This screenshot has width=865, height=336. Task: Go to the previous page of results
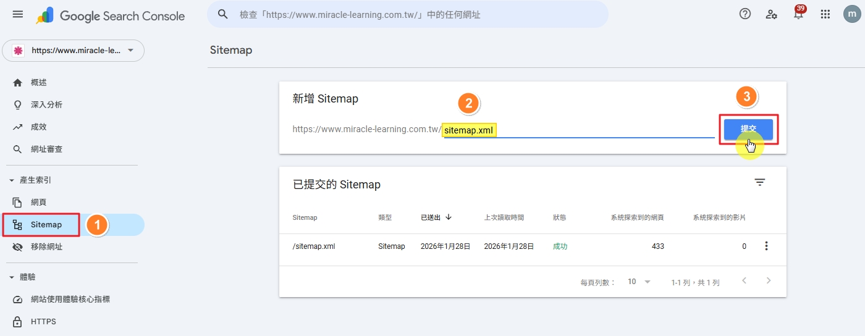744,281
